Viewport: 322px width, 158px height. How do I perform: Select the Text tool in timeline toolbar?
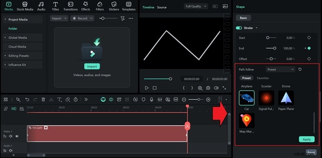(x=59, y=99)
